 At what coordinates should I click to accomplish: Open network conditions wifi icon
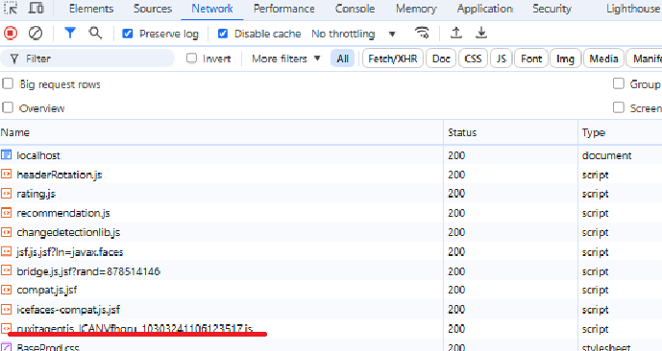point(422,33)
